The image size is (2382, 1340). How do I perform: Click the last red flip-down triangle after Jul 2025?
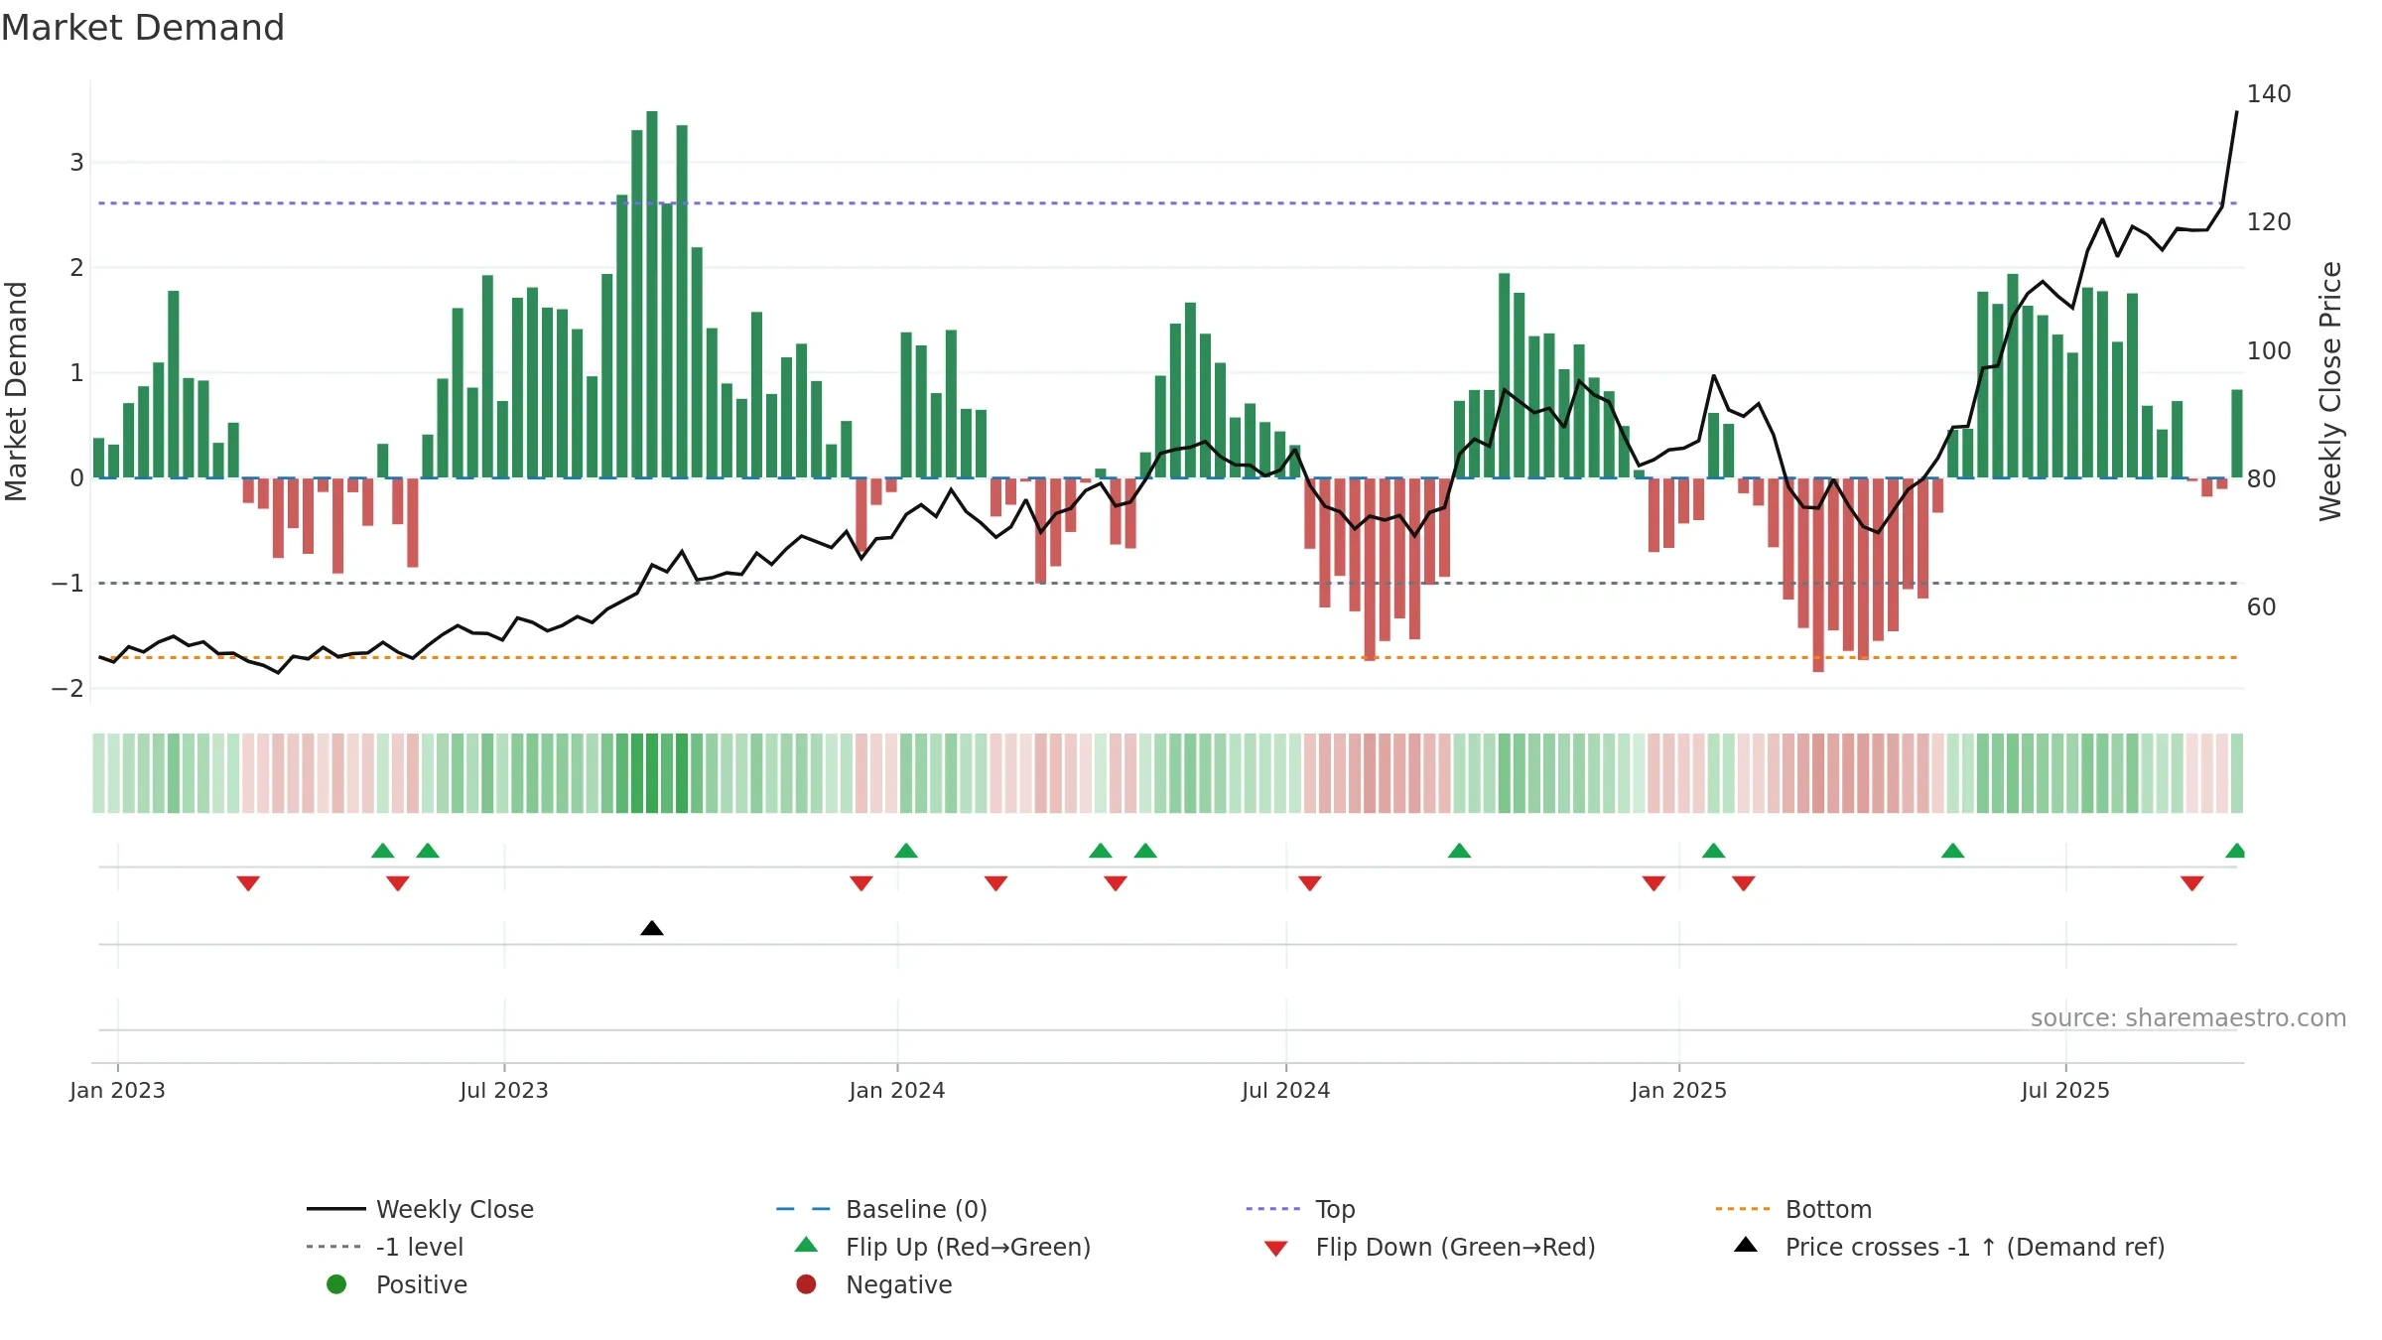(x=2192, y=883)
